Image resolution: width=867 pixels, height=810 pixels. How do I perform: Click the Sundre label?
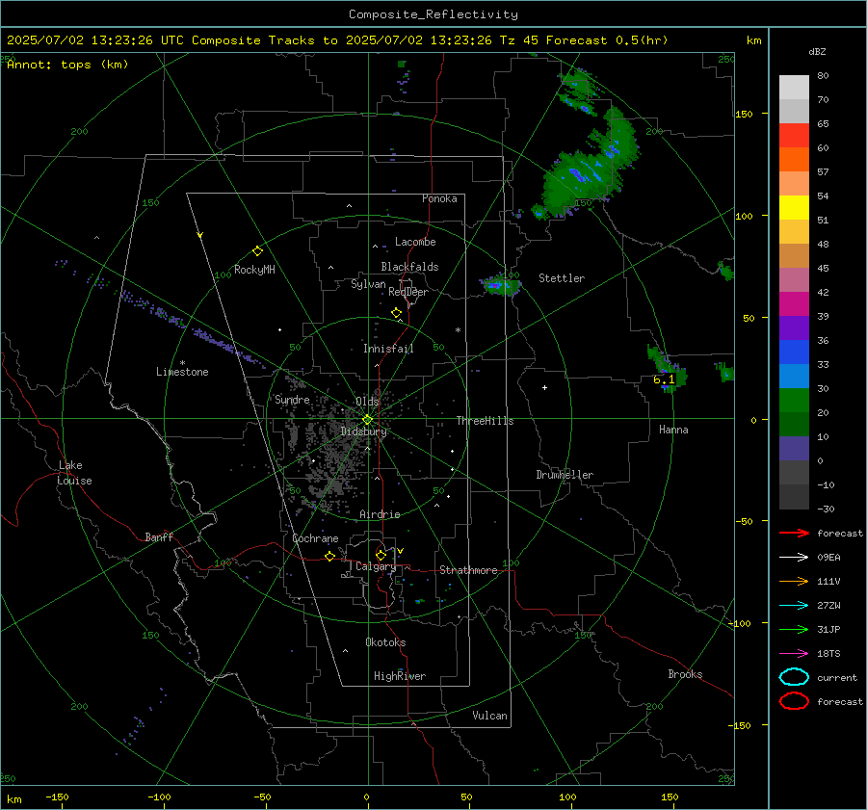click(x=292, y=399)
